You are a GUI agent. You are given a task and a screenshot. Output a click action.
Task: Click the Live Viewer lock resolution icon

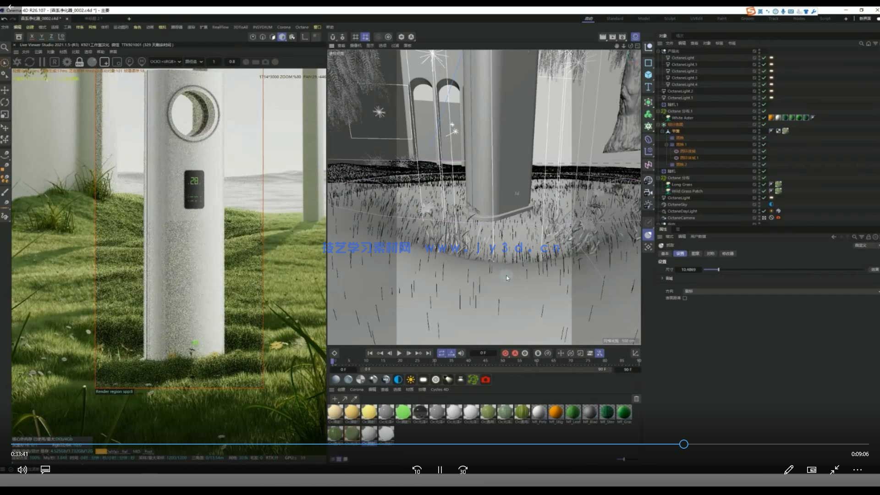pos(79,62)
